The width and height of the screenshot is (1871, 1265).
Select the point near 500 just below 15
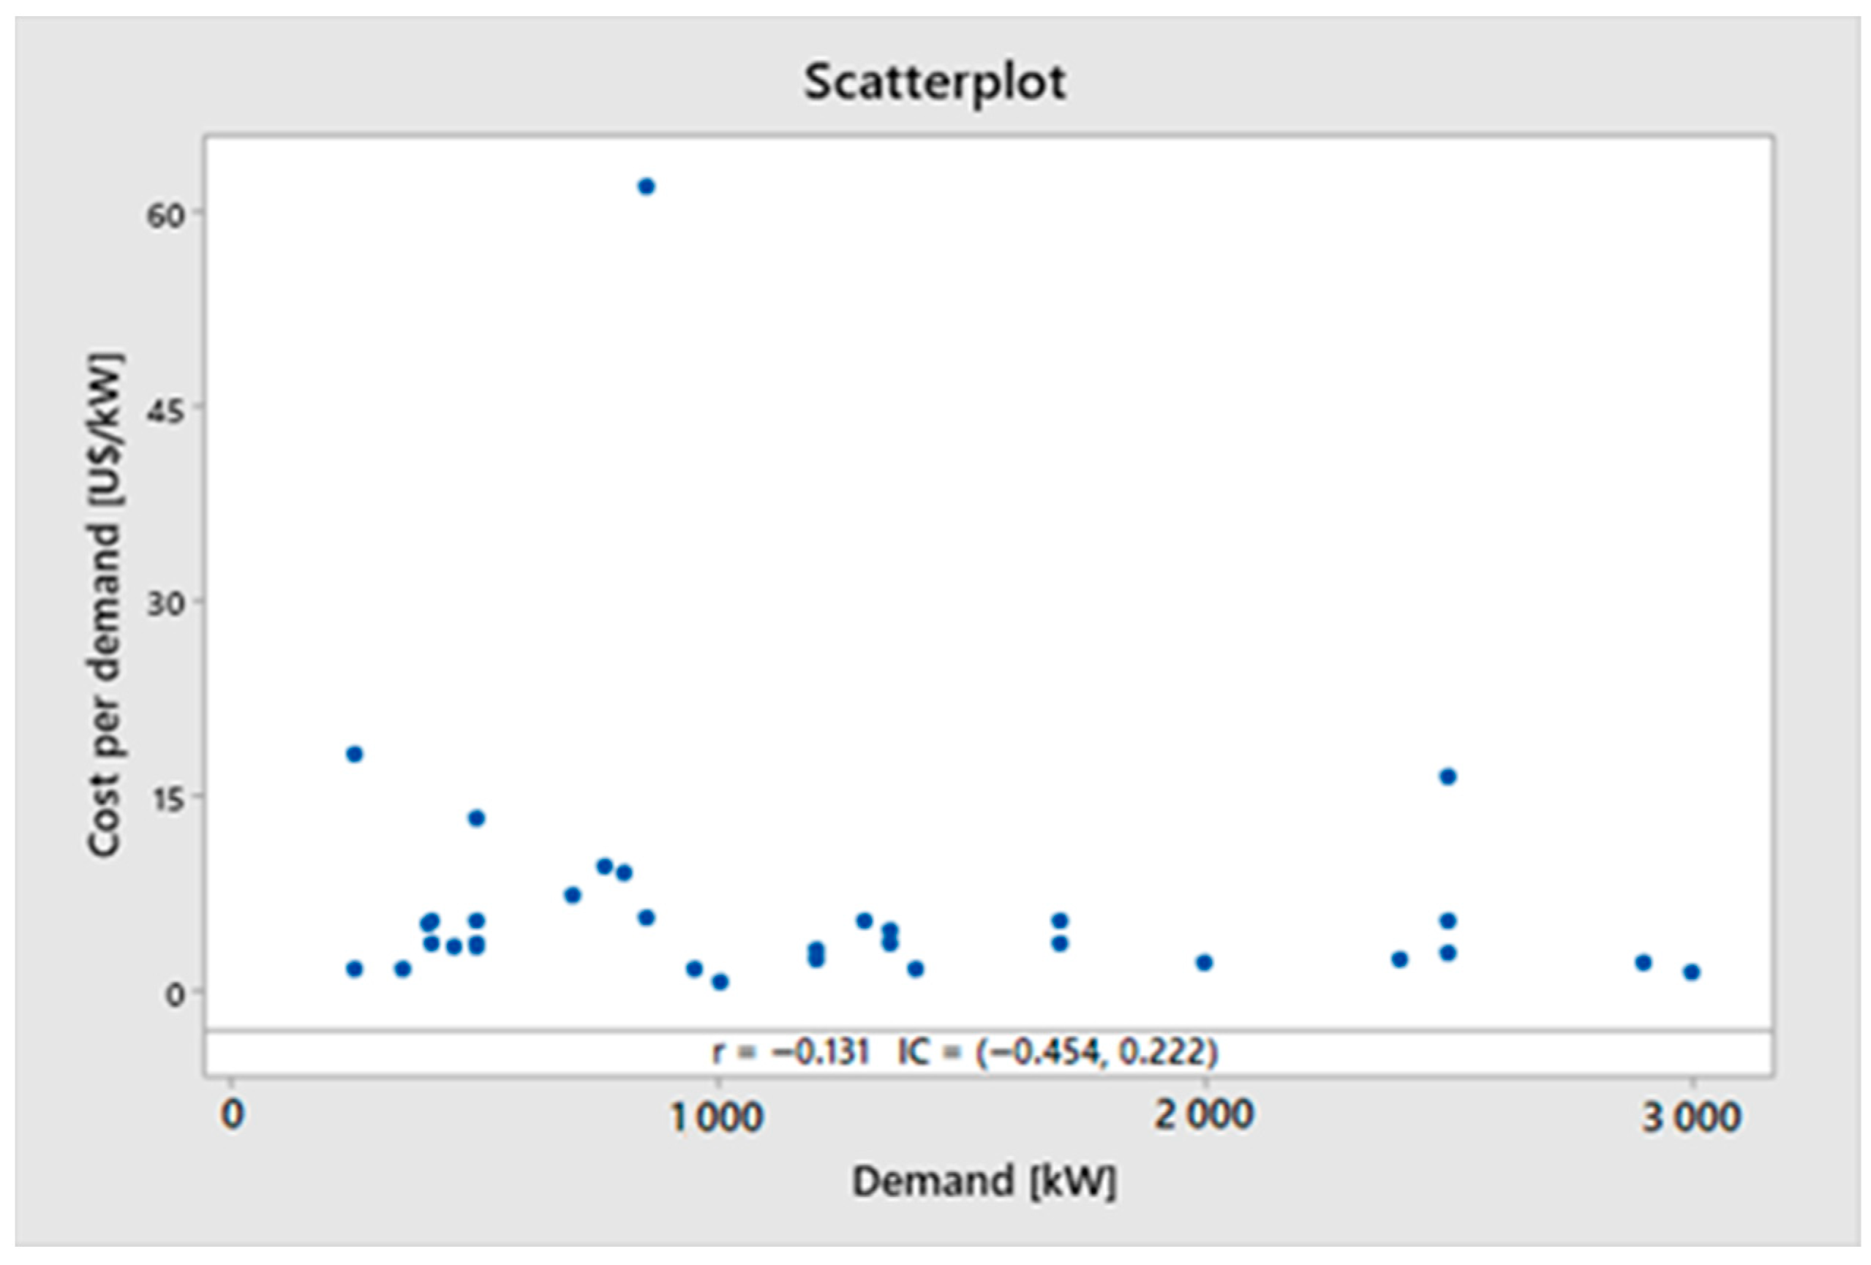(x=476, y=818)
